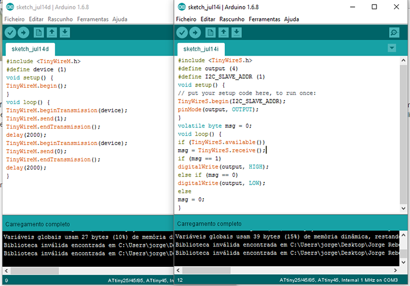Maximize the sketch_jul14i window
Screen dimensions: 410x286
pos(374,7)
